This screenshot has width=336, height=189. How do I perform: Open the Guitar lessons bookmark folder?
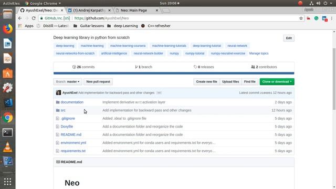(89, 26)
